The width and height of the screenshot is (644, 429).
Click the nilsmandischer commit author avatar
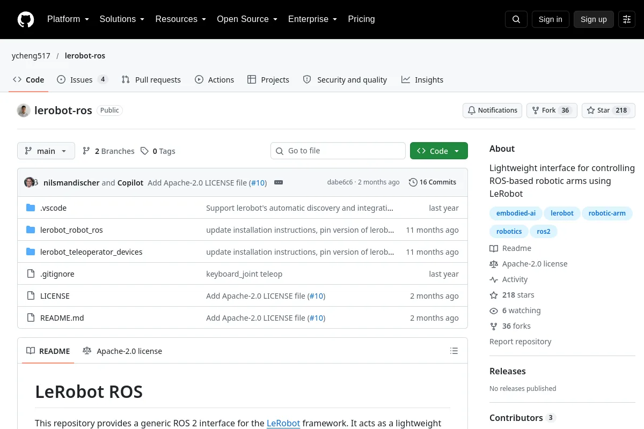[30, 182]
